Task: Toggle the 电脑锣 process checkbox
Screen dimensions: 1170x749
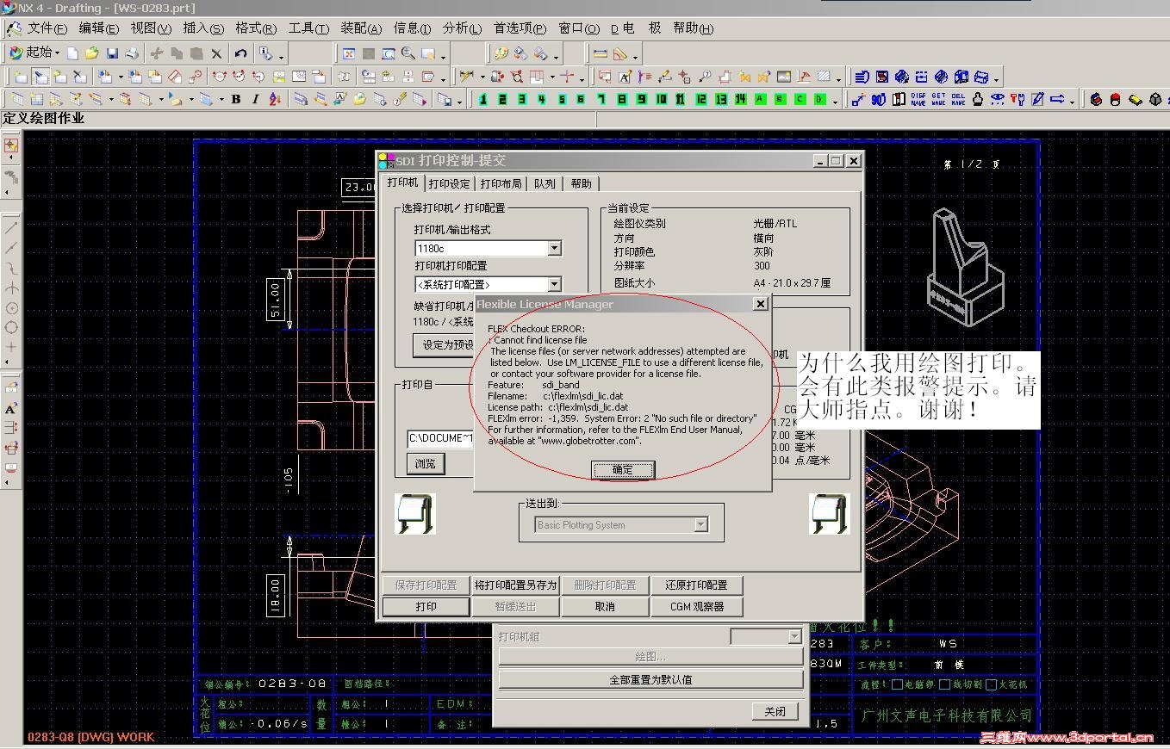Action: [898, 685]
